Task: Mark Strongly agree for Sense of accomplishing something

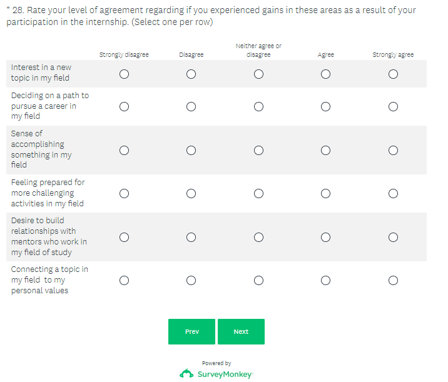Action: pyautogui.click(x=393, y=150)
